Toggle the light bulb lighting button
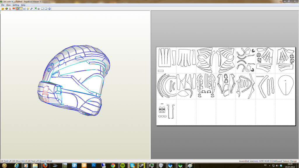This screenshot has width=299, height=168. click(21, 8)
